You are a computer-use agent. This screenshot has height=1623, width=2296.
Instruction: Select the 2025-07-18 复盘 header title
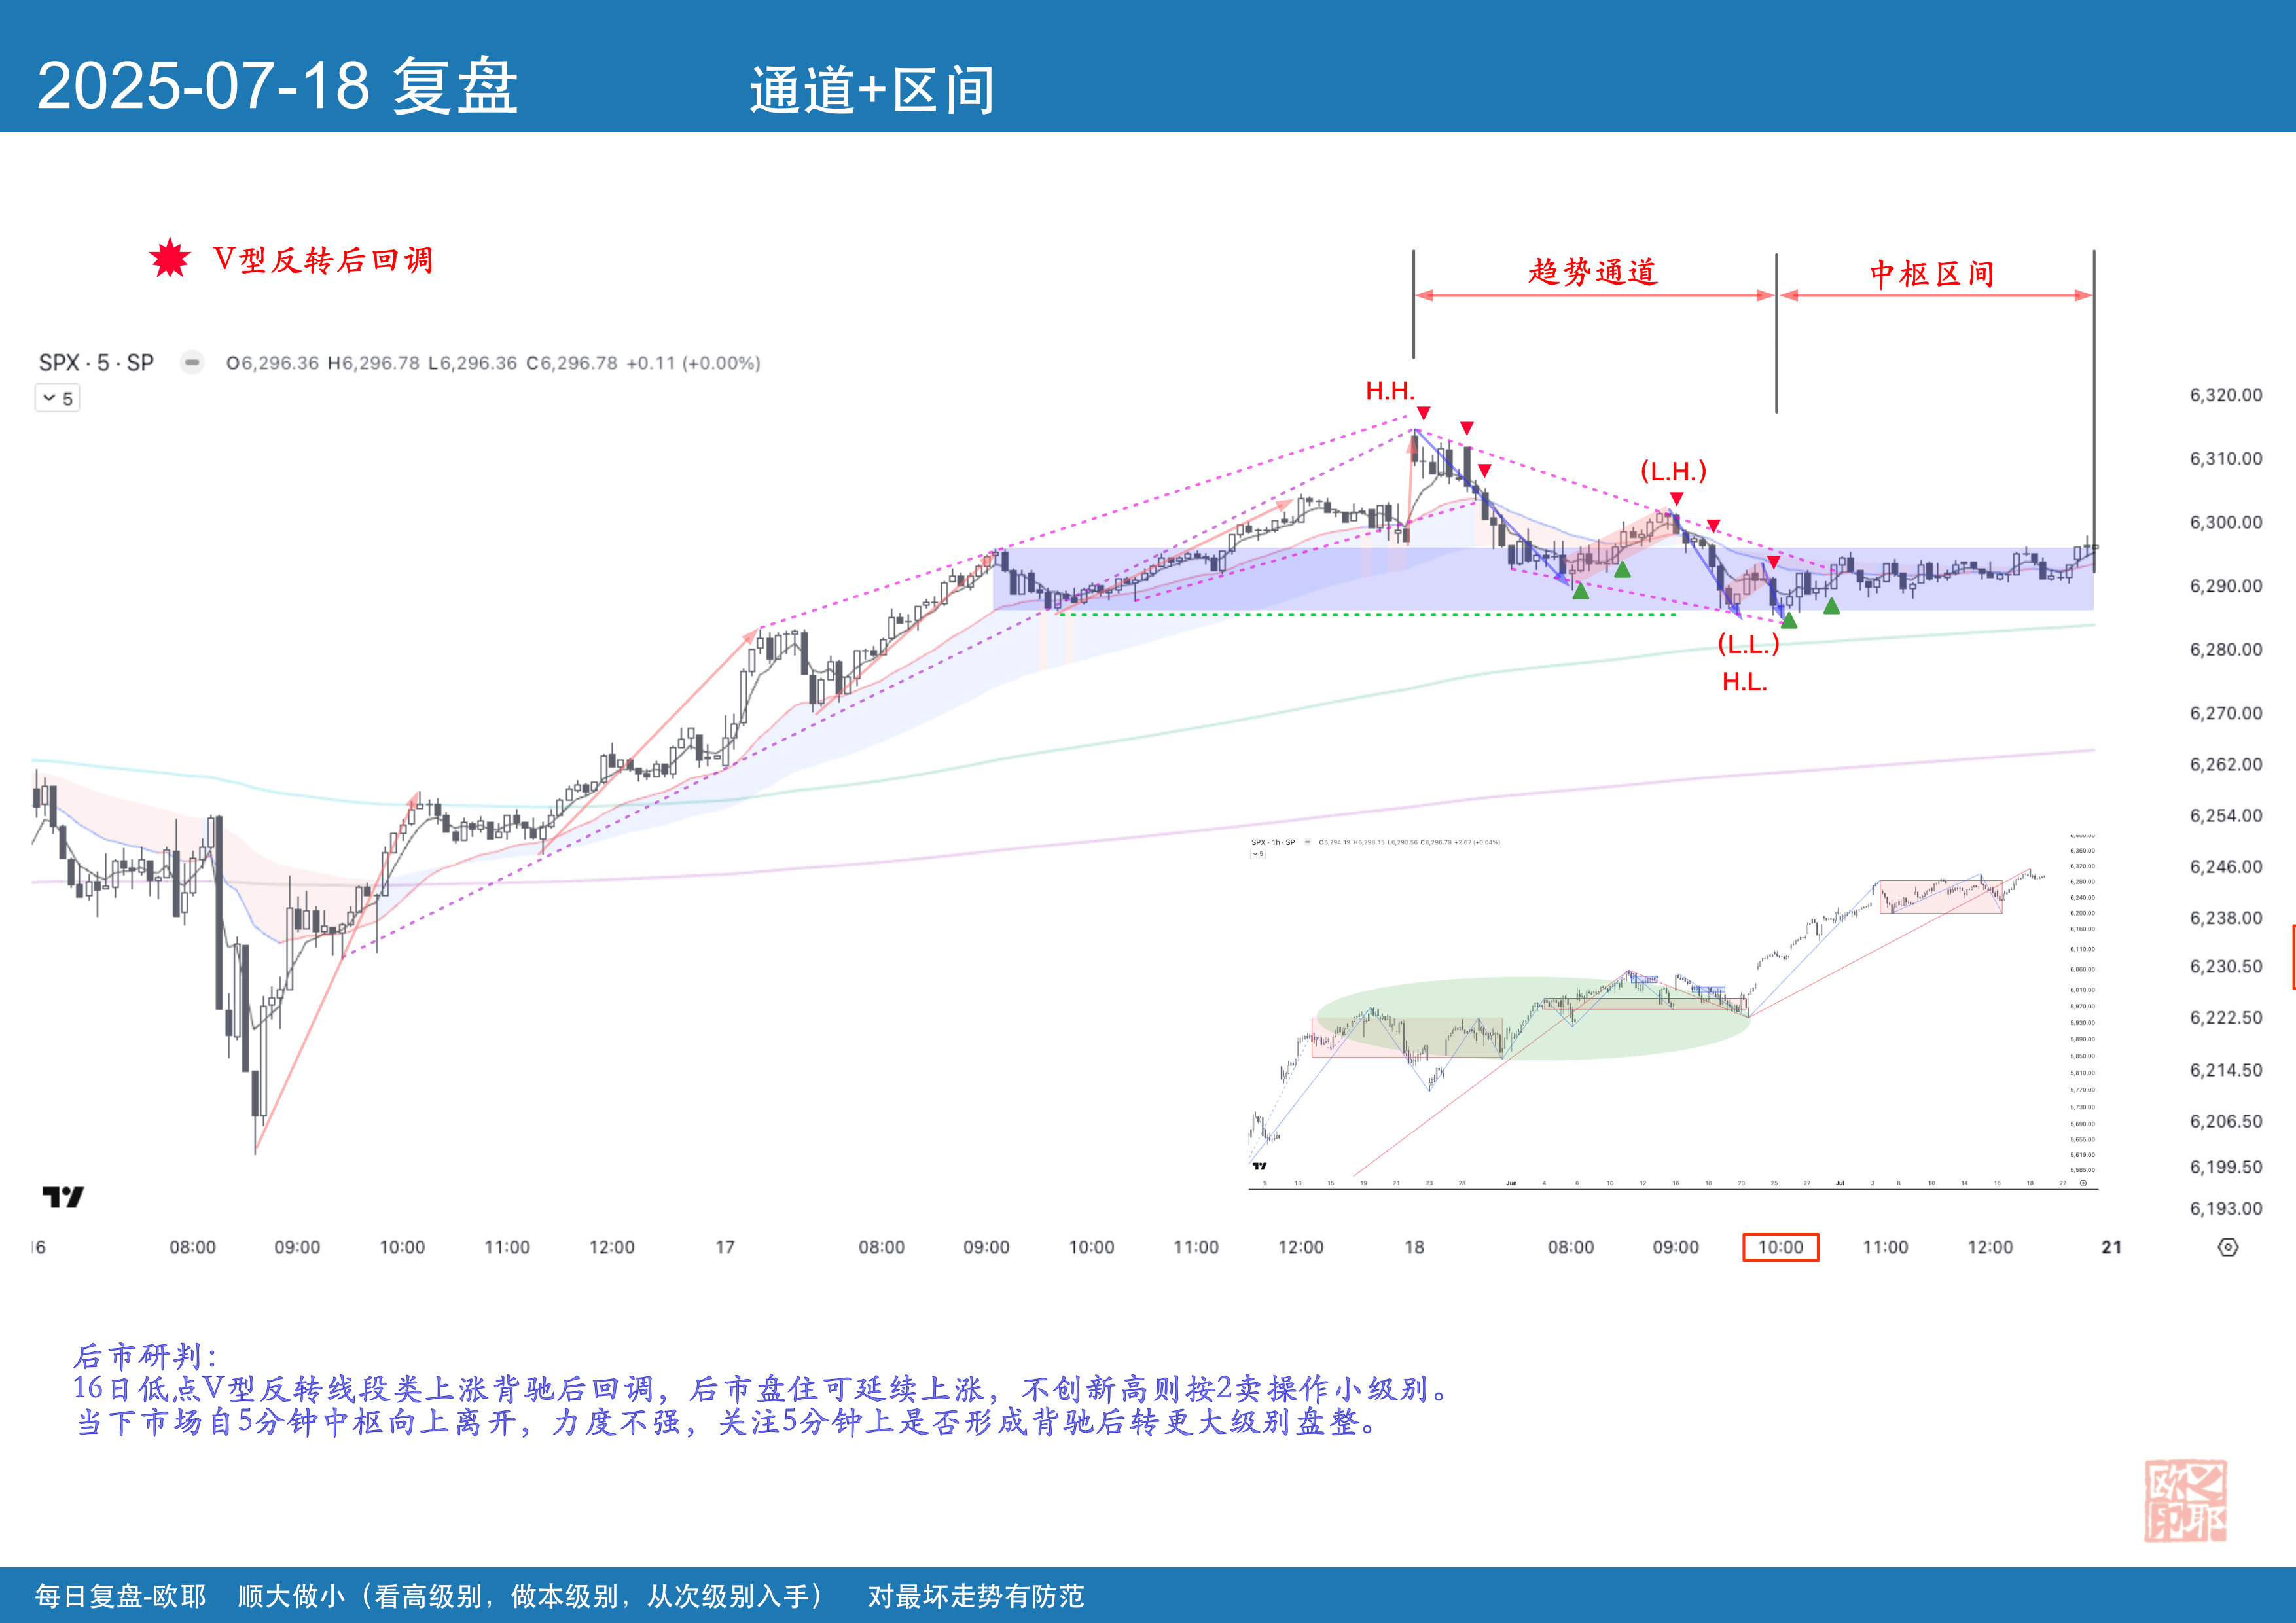277,86
